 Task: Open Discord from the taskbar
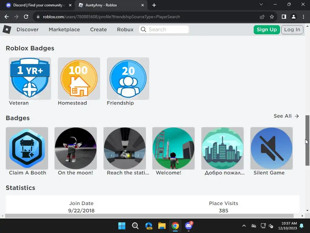[x=189, y=226]
